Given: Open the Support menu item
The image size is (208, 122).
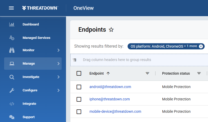Looking at the screenshot, I should (29, 117).
